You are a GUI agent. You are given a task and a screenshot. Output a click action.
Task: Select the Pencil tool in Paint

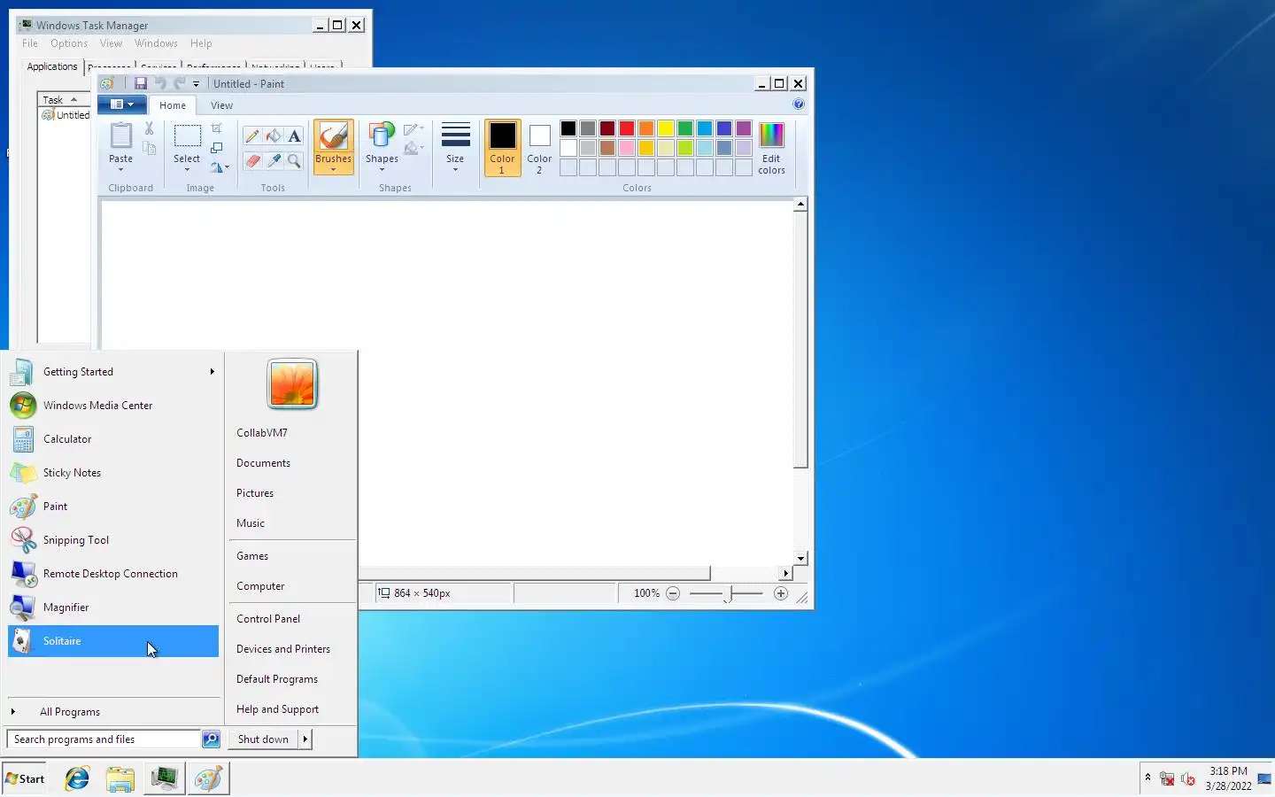pyautogui.click(x=252, y=135)
